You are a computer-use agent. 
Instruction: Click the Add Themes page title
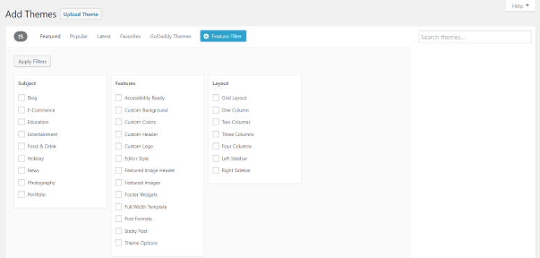click(x=31, y=14)
